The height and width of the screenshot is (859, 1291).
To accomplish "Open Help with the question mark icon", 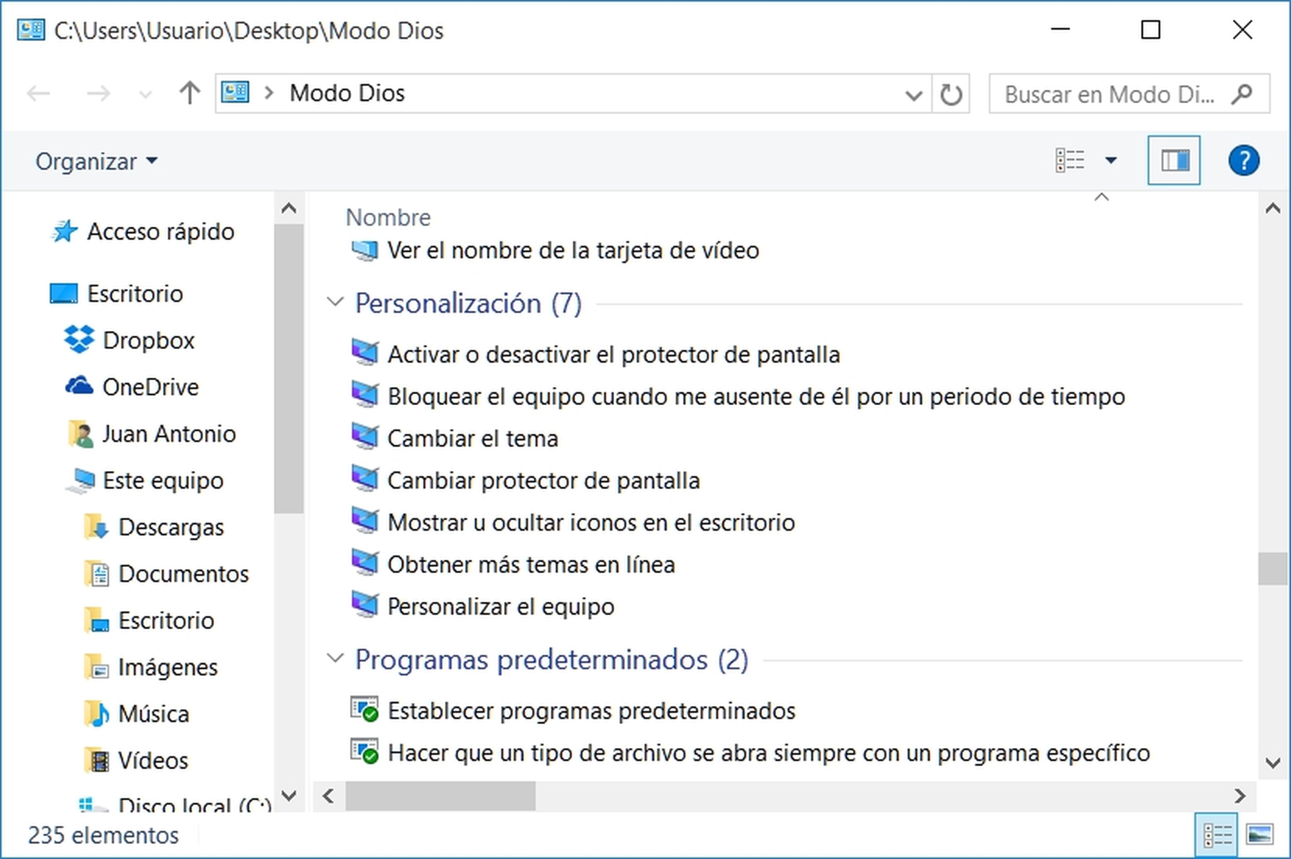I will coord(1243,161).
